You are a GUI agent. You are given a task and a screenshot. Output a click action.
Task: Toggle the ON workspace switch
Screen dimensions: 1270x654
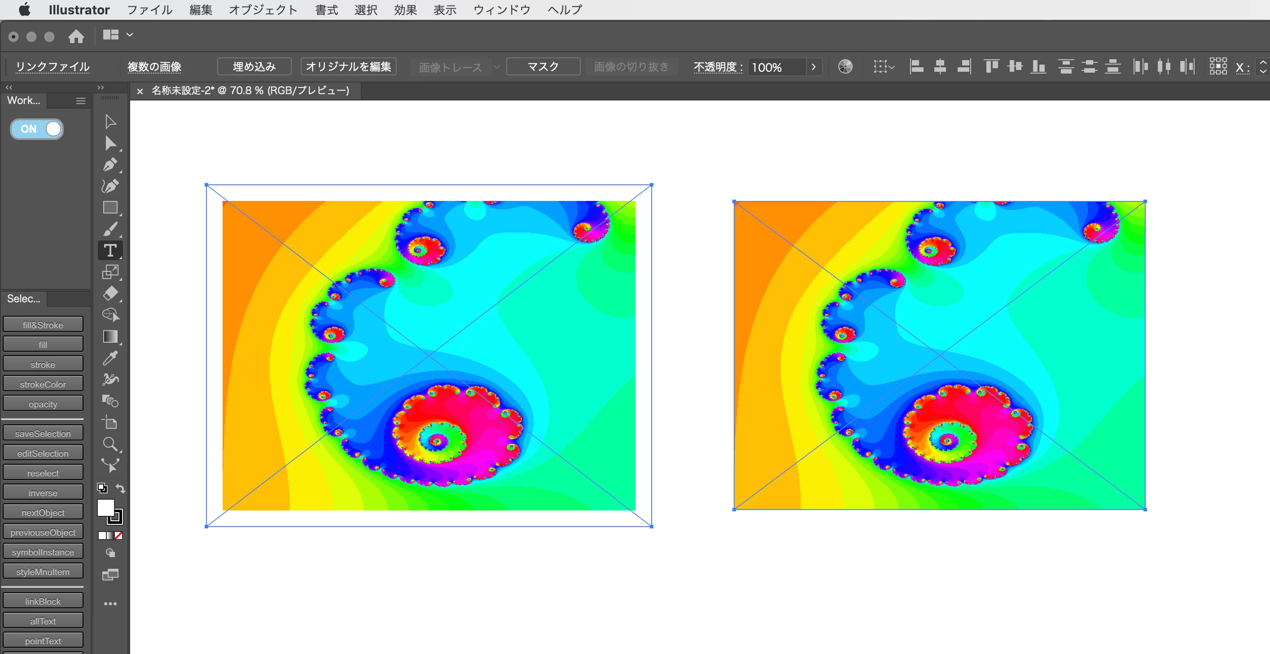37,129
